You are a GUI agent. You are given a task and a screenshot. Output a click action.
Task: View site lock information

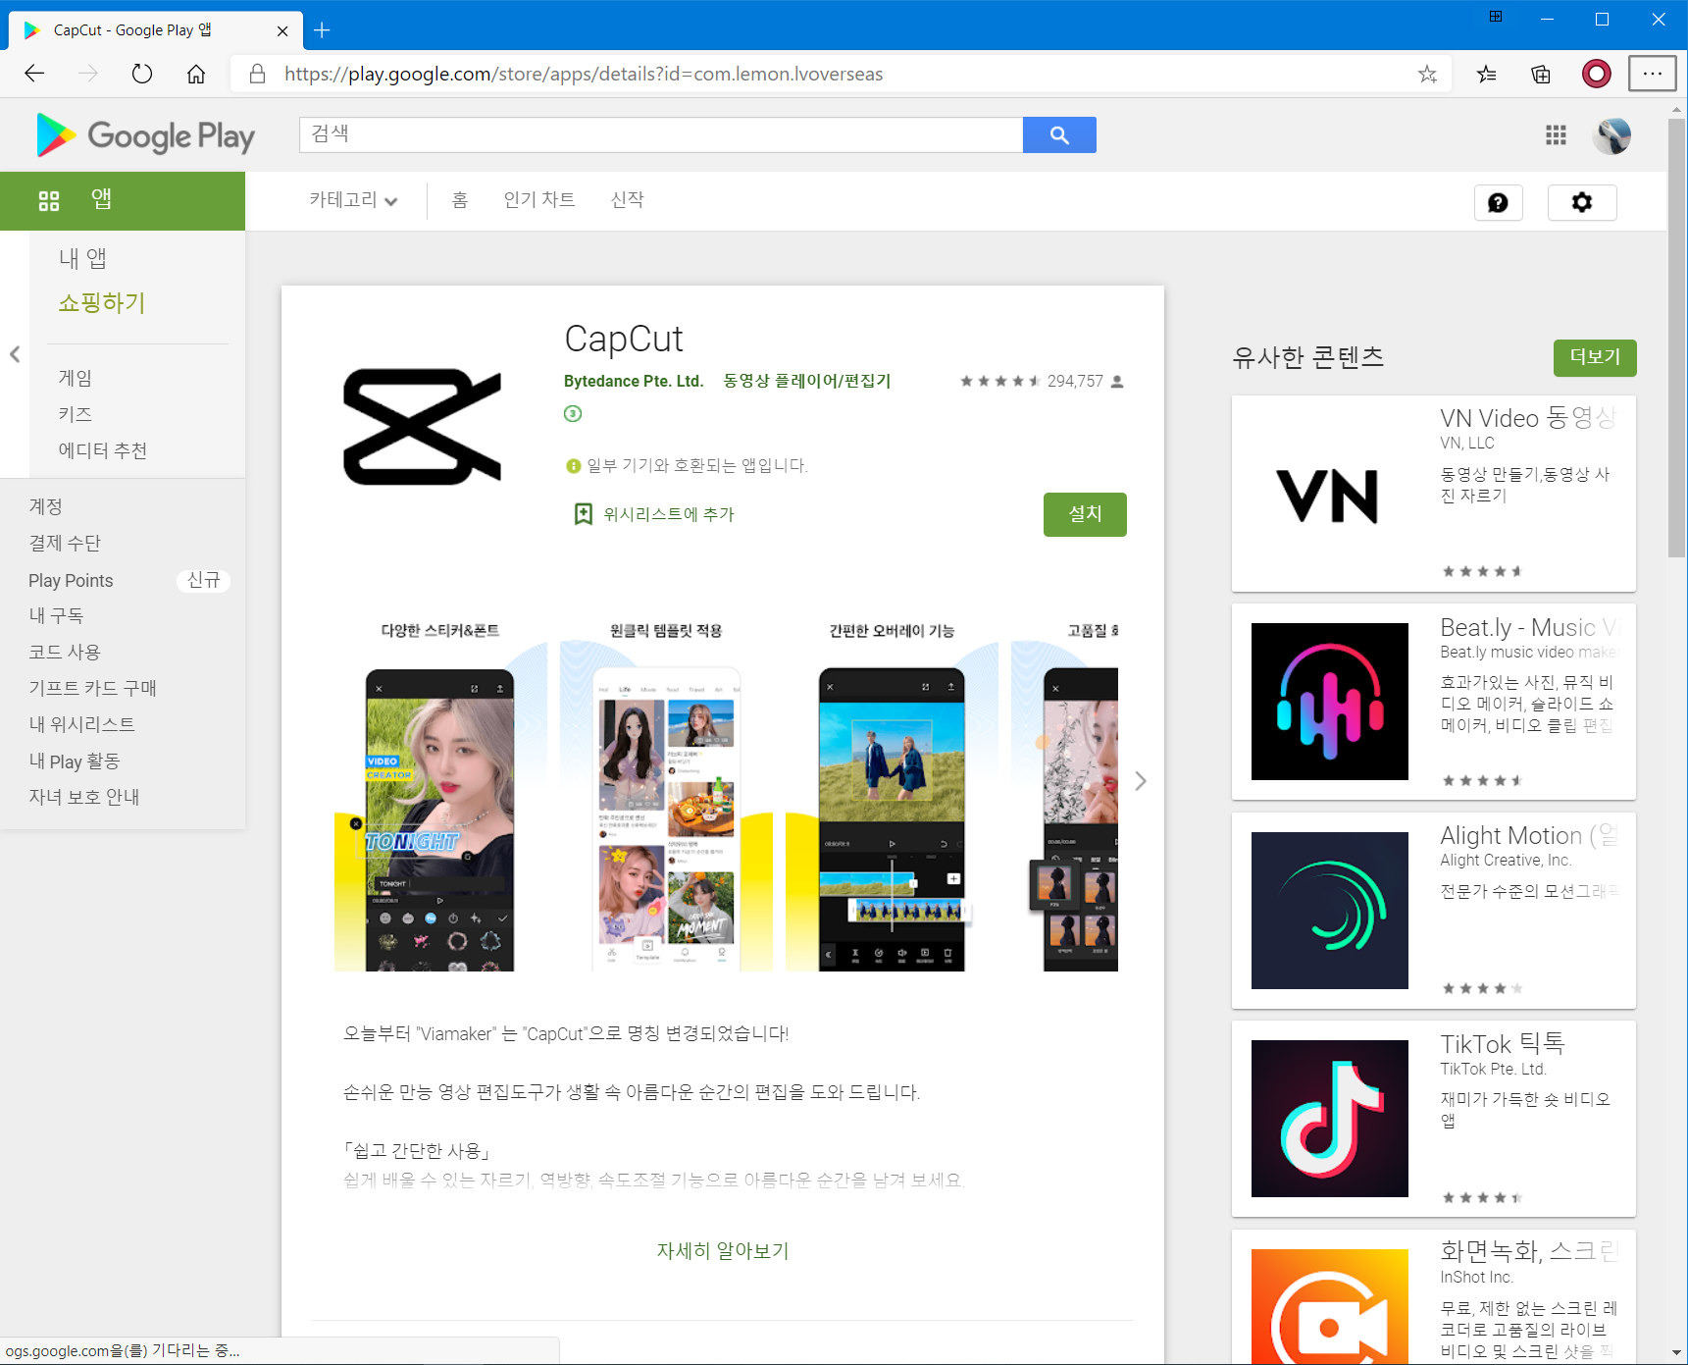pyautogui.click(x=257, y=74)
